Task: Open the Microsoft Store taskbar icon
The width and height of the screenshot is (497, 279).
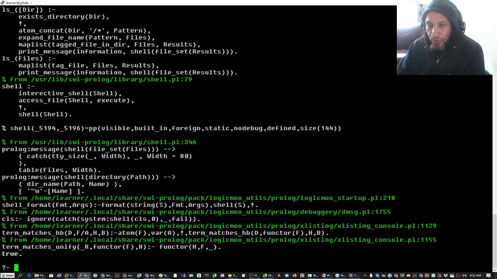Action: pos(51,276)
